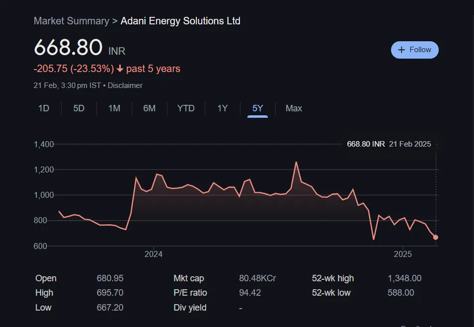The image size is (474, 327).
Task: Click the Low value 667.20
Action: pos(110,308)
